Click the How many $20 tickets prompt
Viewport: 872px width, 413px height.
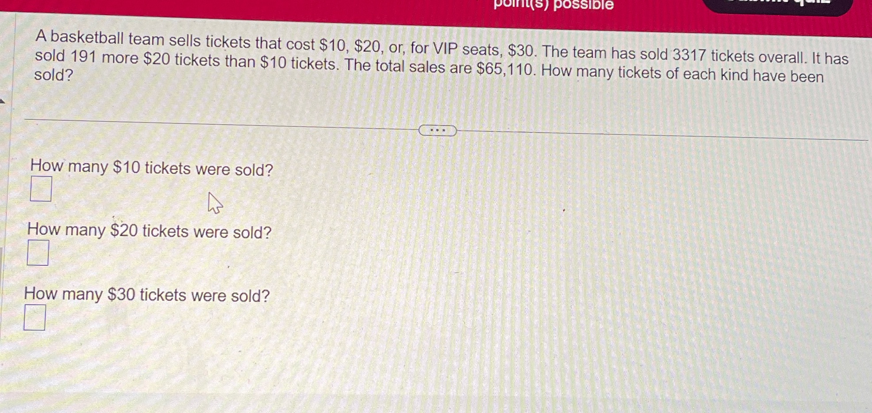point(149,230)
